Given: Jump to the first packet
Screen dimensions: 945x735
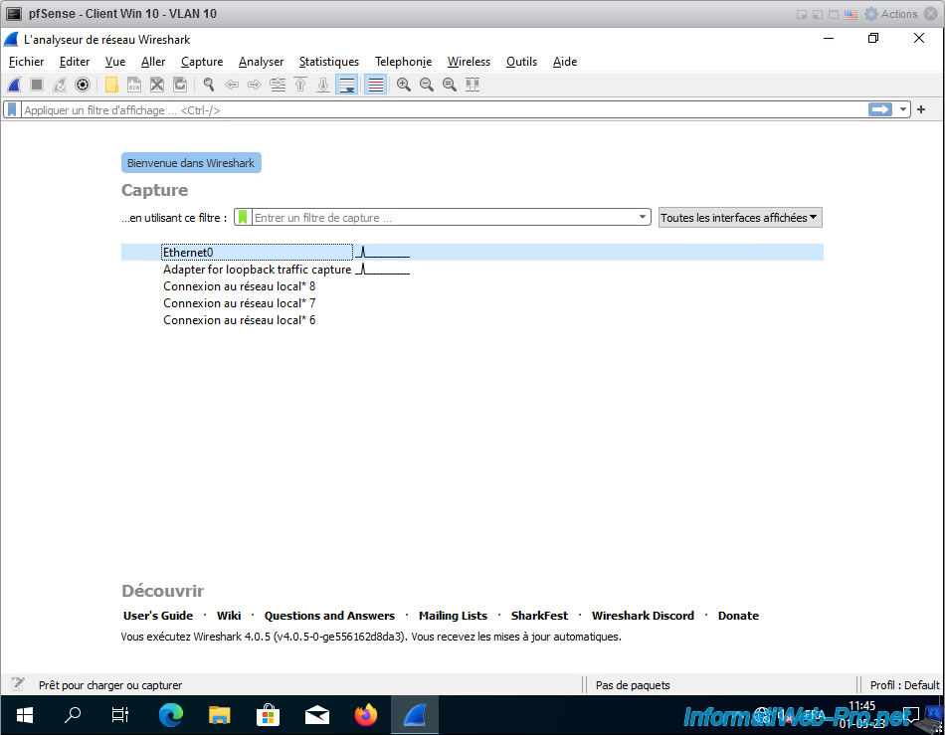Looking at the screenshot, I should [x=300, y=85].
